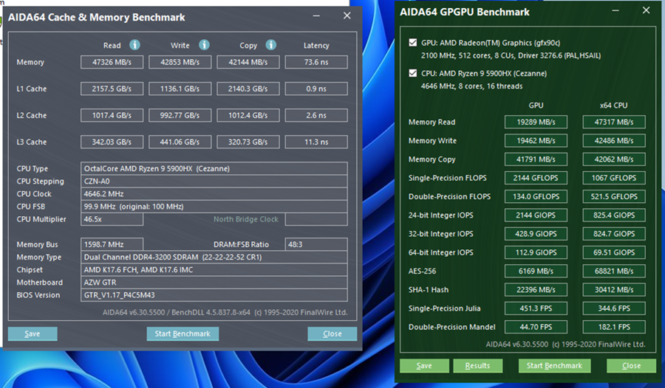Select x64 CPU Memory Read 47317 MB/s
The width and height of the screenshot is (665, 388).
(614, 122)
